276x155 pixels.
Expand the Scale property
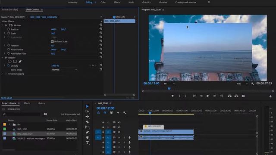tap(5, 33)
